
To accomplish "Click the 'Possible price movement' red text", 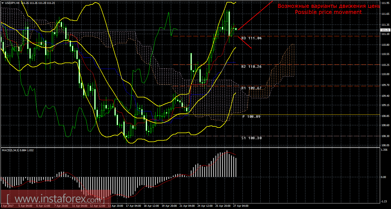I will (328, 12).
